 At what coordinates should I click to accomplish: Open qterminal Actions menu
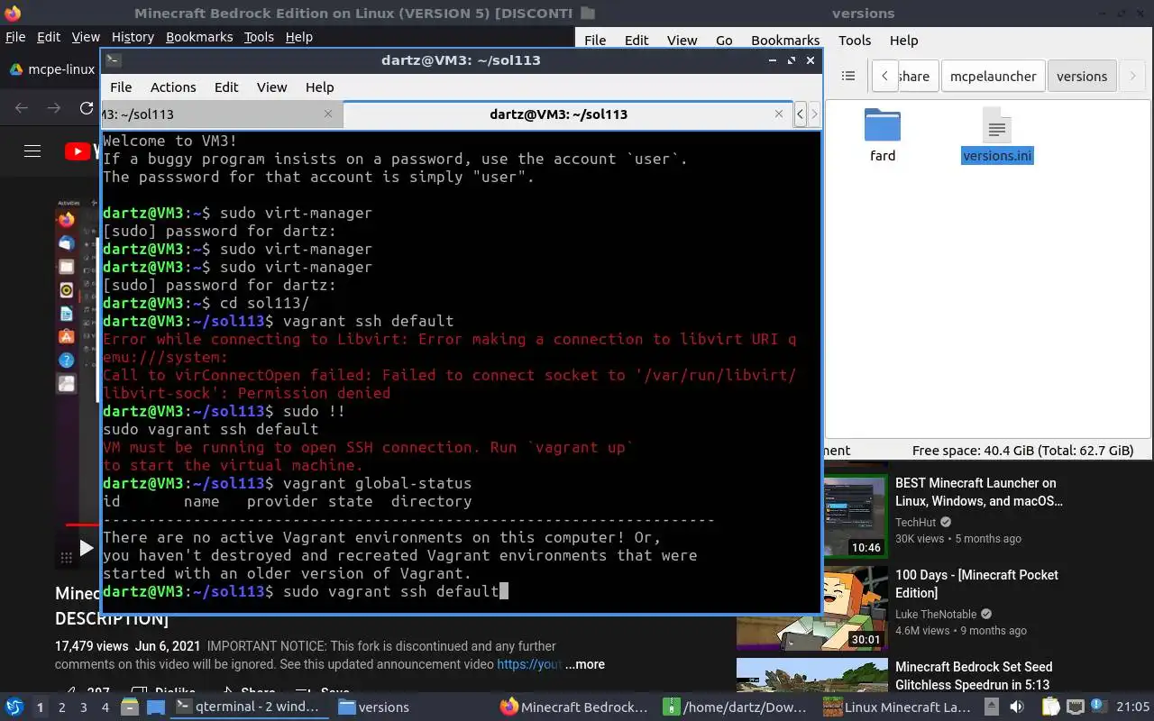(x=173, y=87)
